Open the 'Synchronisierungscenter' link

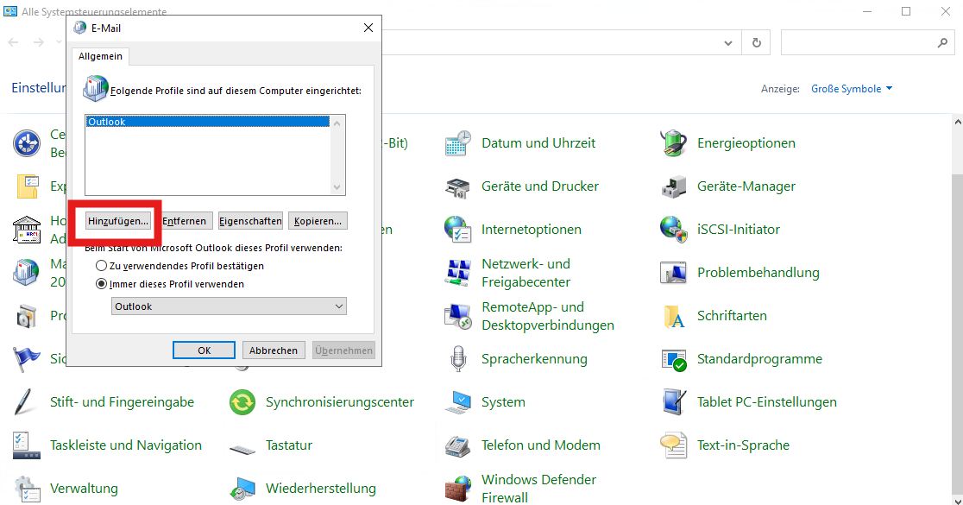(340, 401)
